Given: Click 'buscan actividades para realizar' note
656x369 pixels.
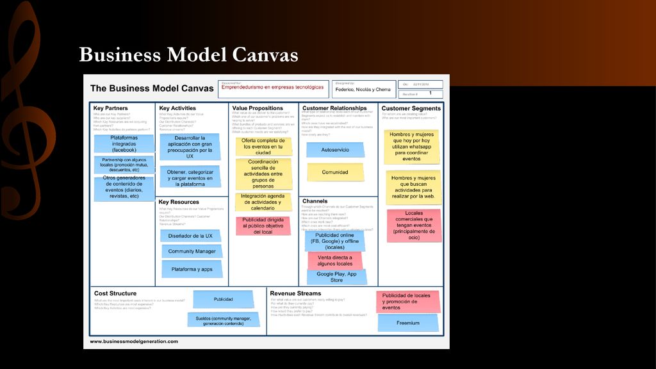Looking at the screenshot, I should click(413, 187).
